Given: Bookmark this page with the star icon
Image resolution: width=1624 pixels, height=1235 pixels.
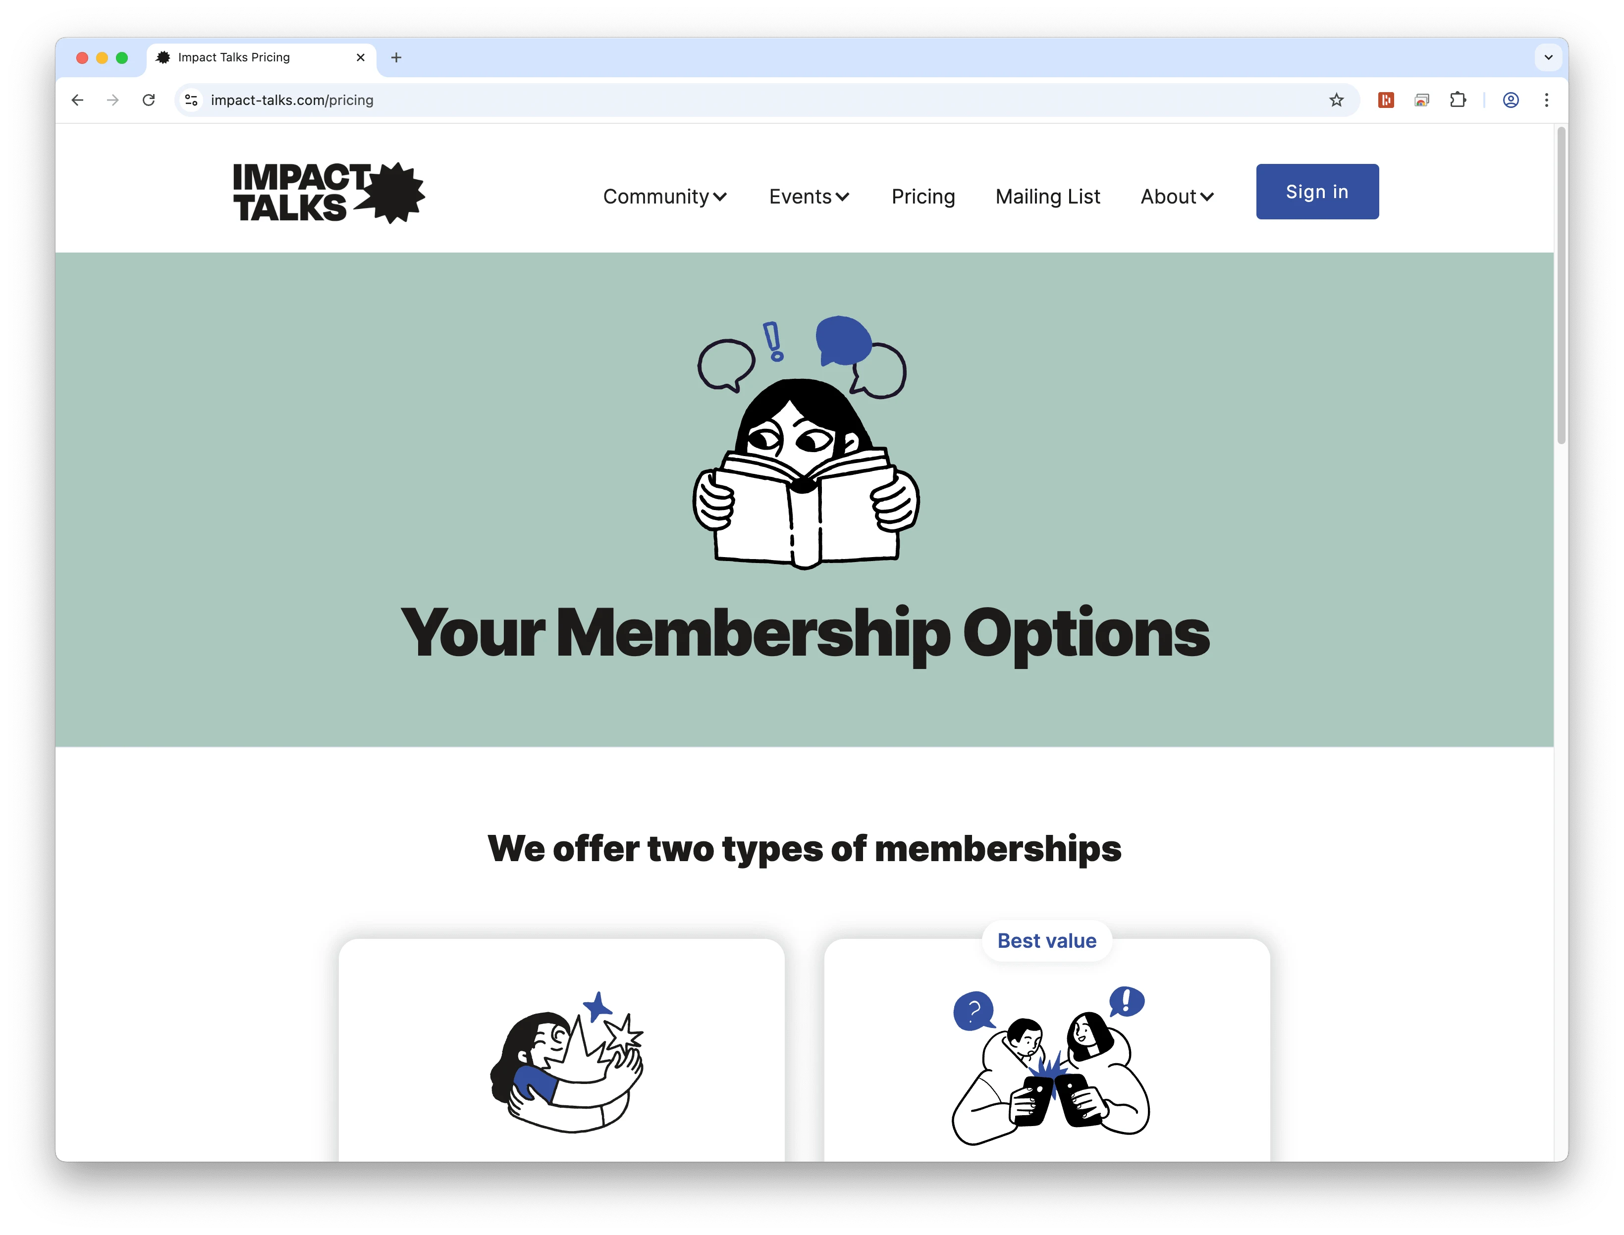Looking at the screenshot, I should [1336, 100].
